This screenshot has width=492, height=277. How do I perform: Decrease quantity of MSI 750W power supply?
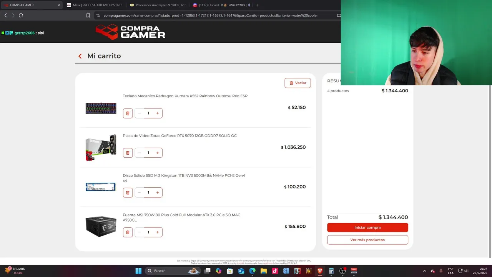[x=139, y=232]
